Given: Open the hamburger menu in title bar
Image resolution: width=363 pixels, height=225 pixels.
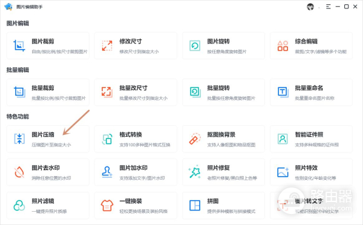Looking at the screenshot, I should click(x=329, y=7).
